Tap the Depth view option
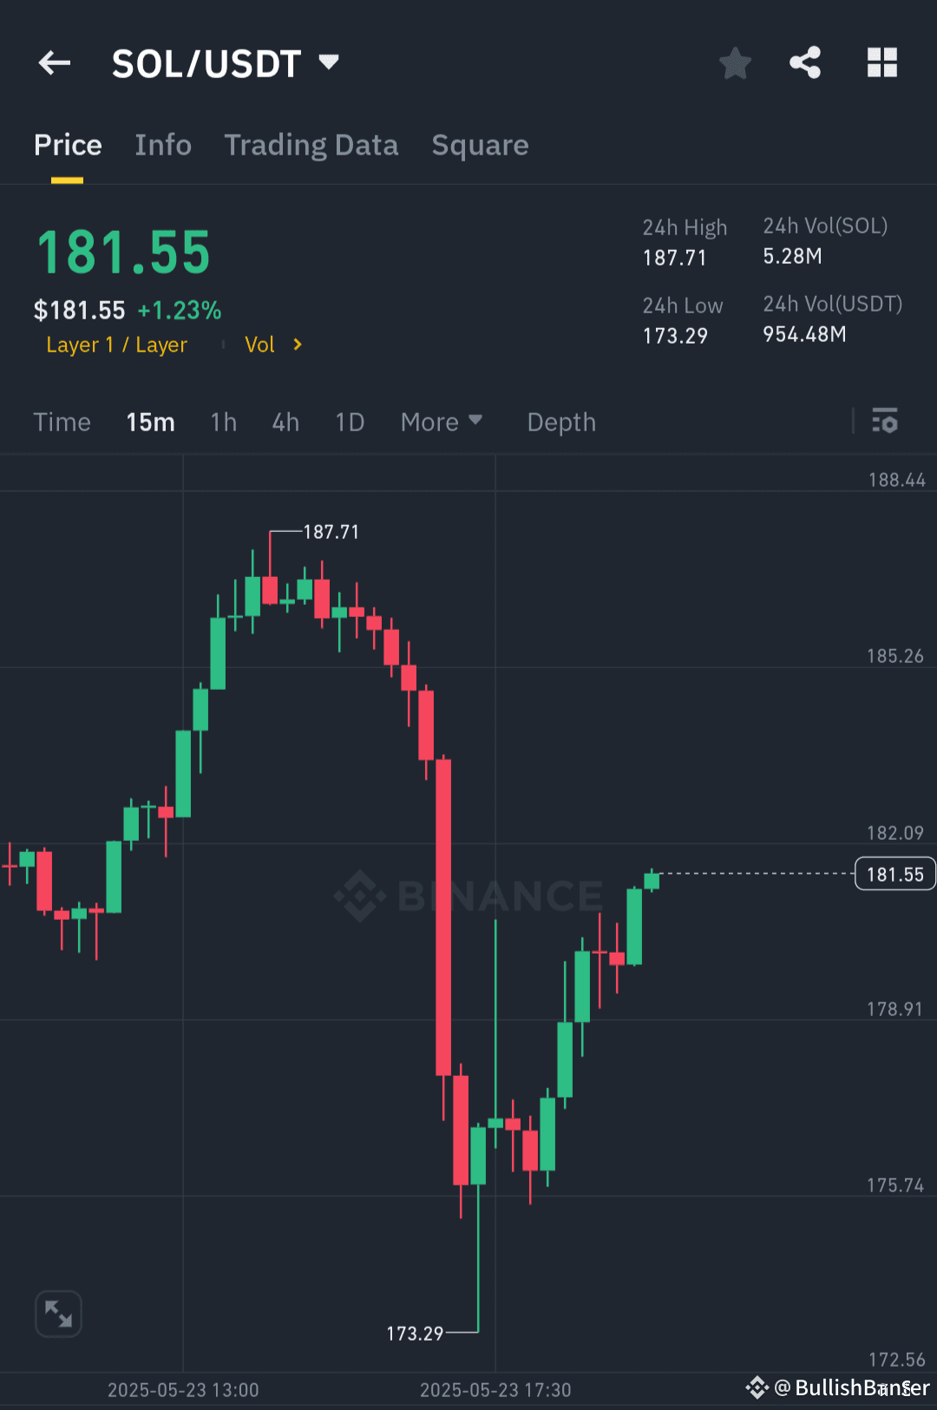Screen dimensions: 937x1410 [560, 422]
